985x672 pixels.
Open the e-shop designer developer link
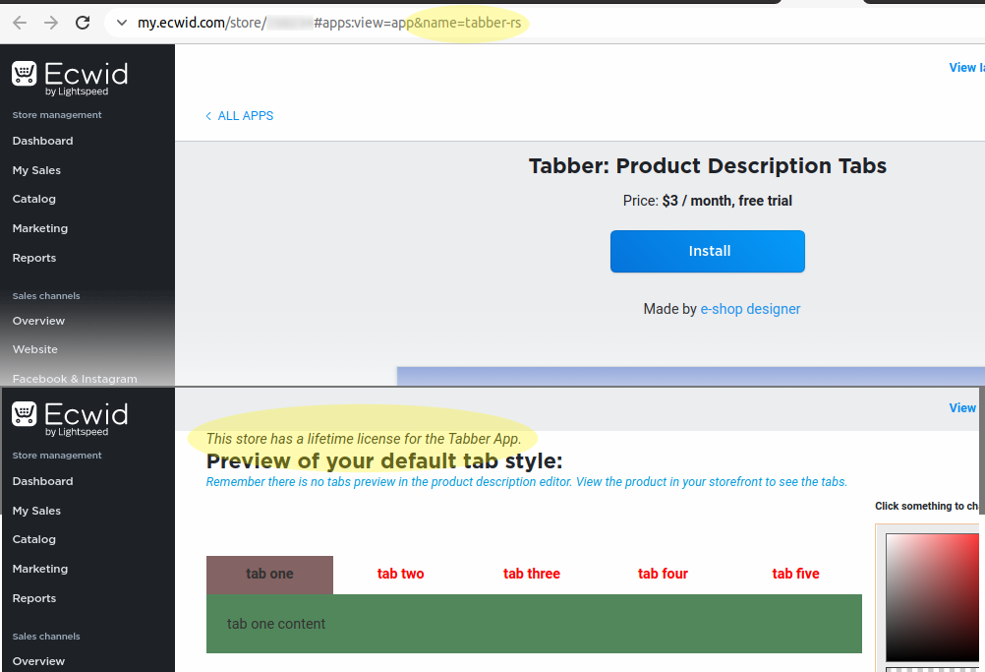click(750, 309)
